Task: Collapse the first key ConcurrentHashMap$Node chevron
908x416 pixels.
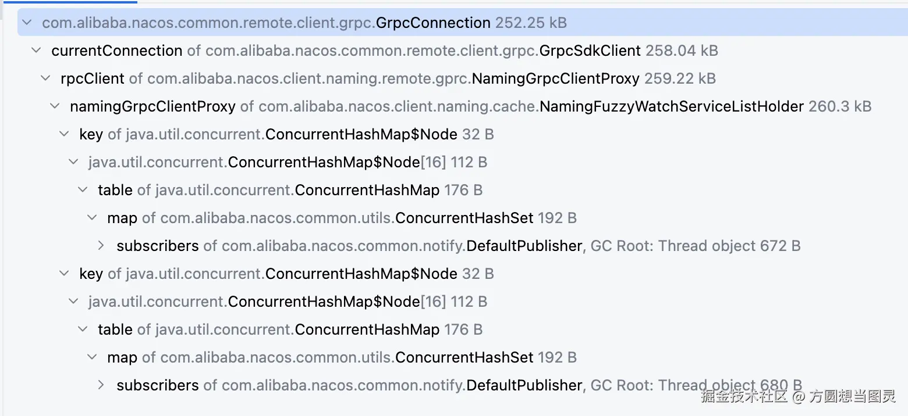Action: [64, 134]
